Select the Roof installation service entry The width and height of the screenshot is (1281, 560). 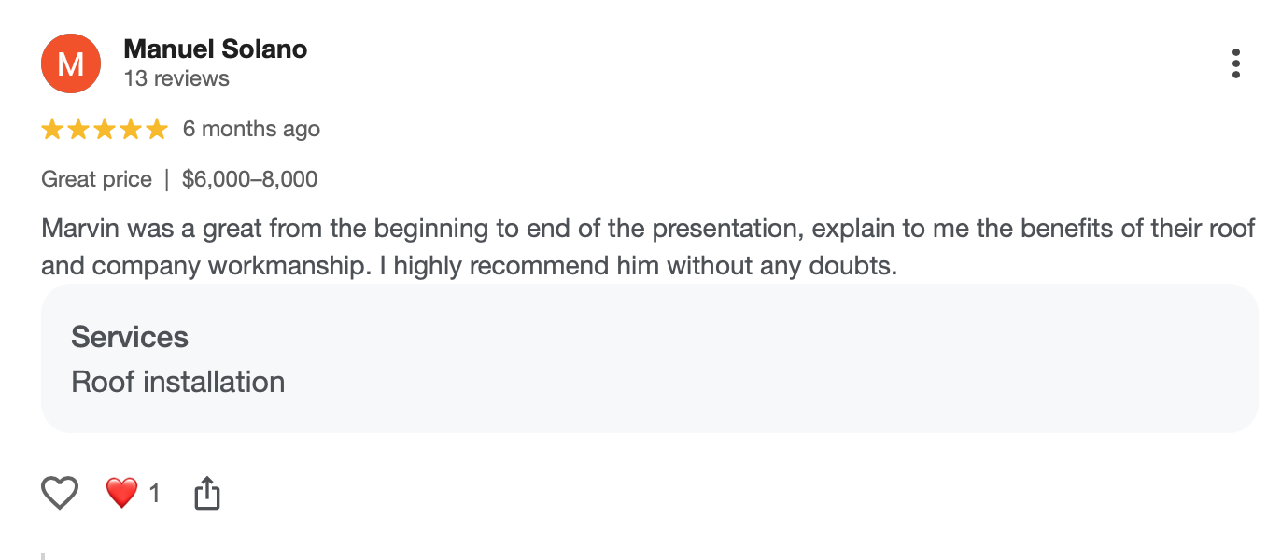[178, 382]
